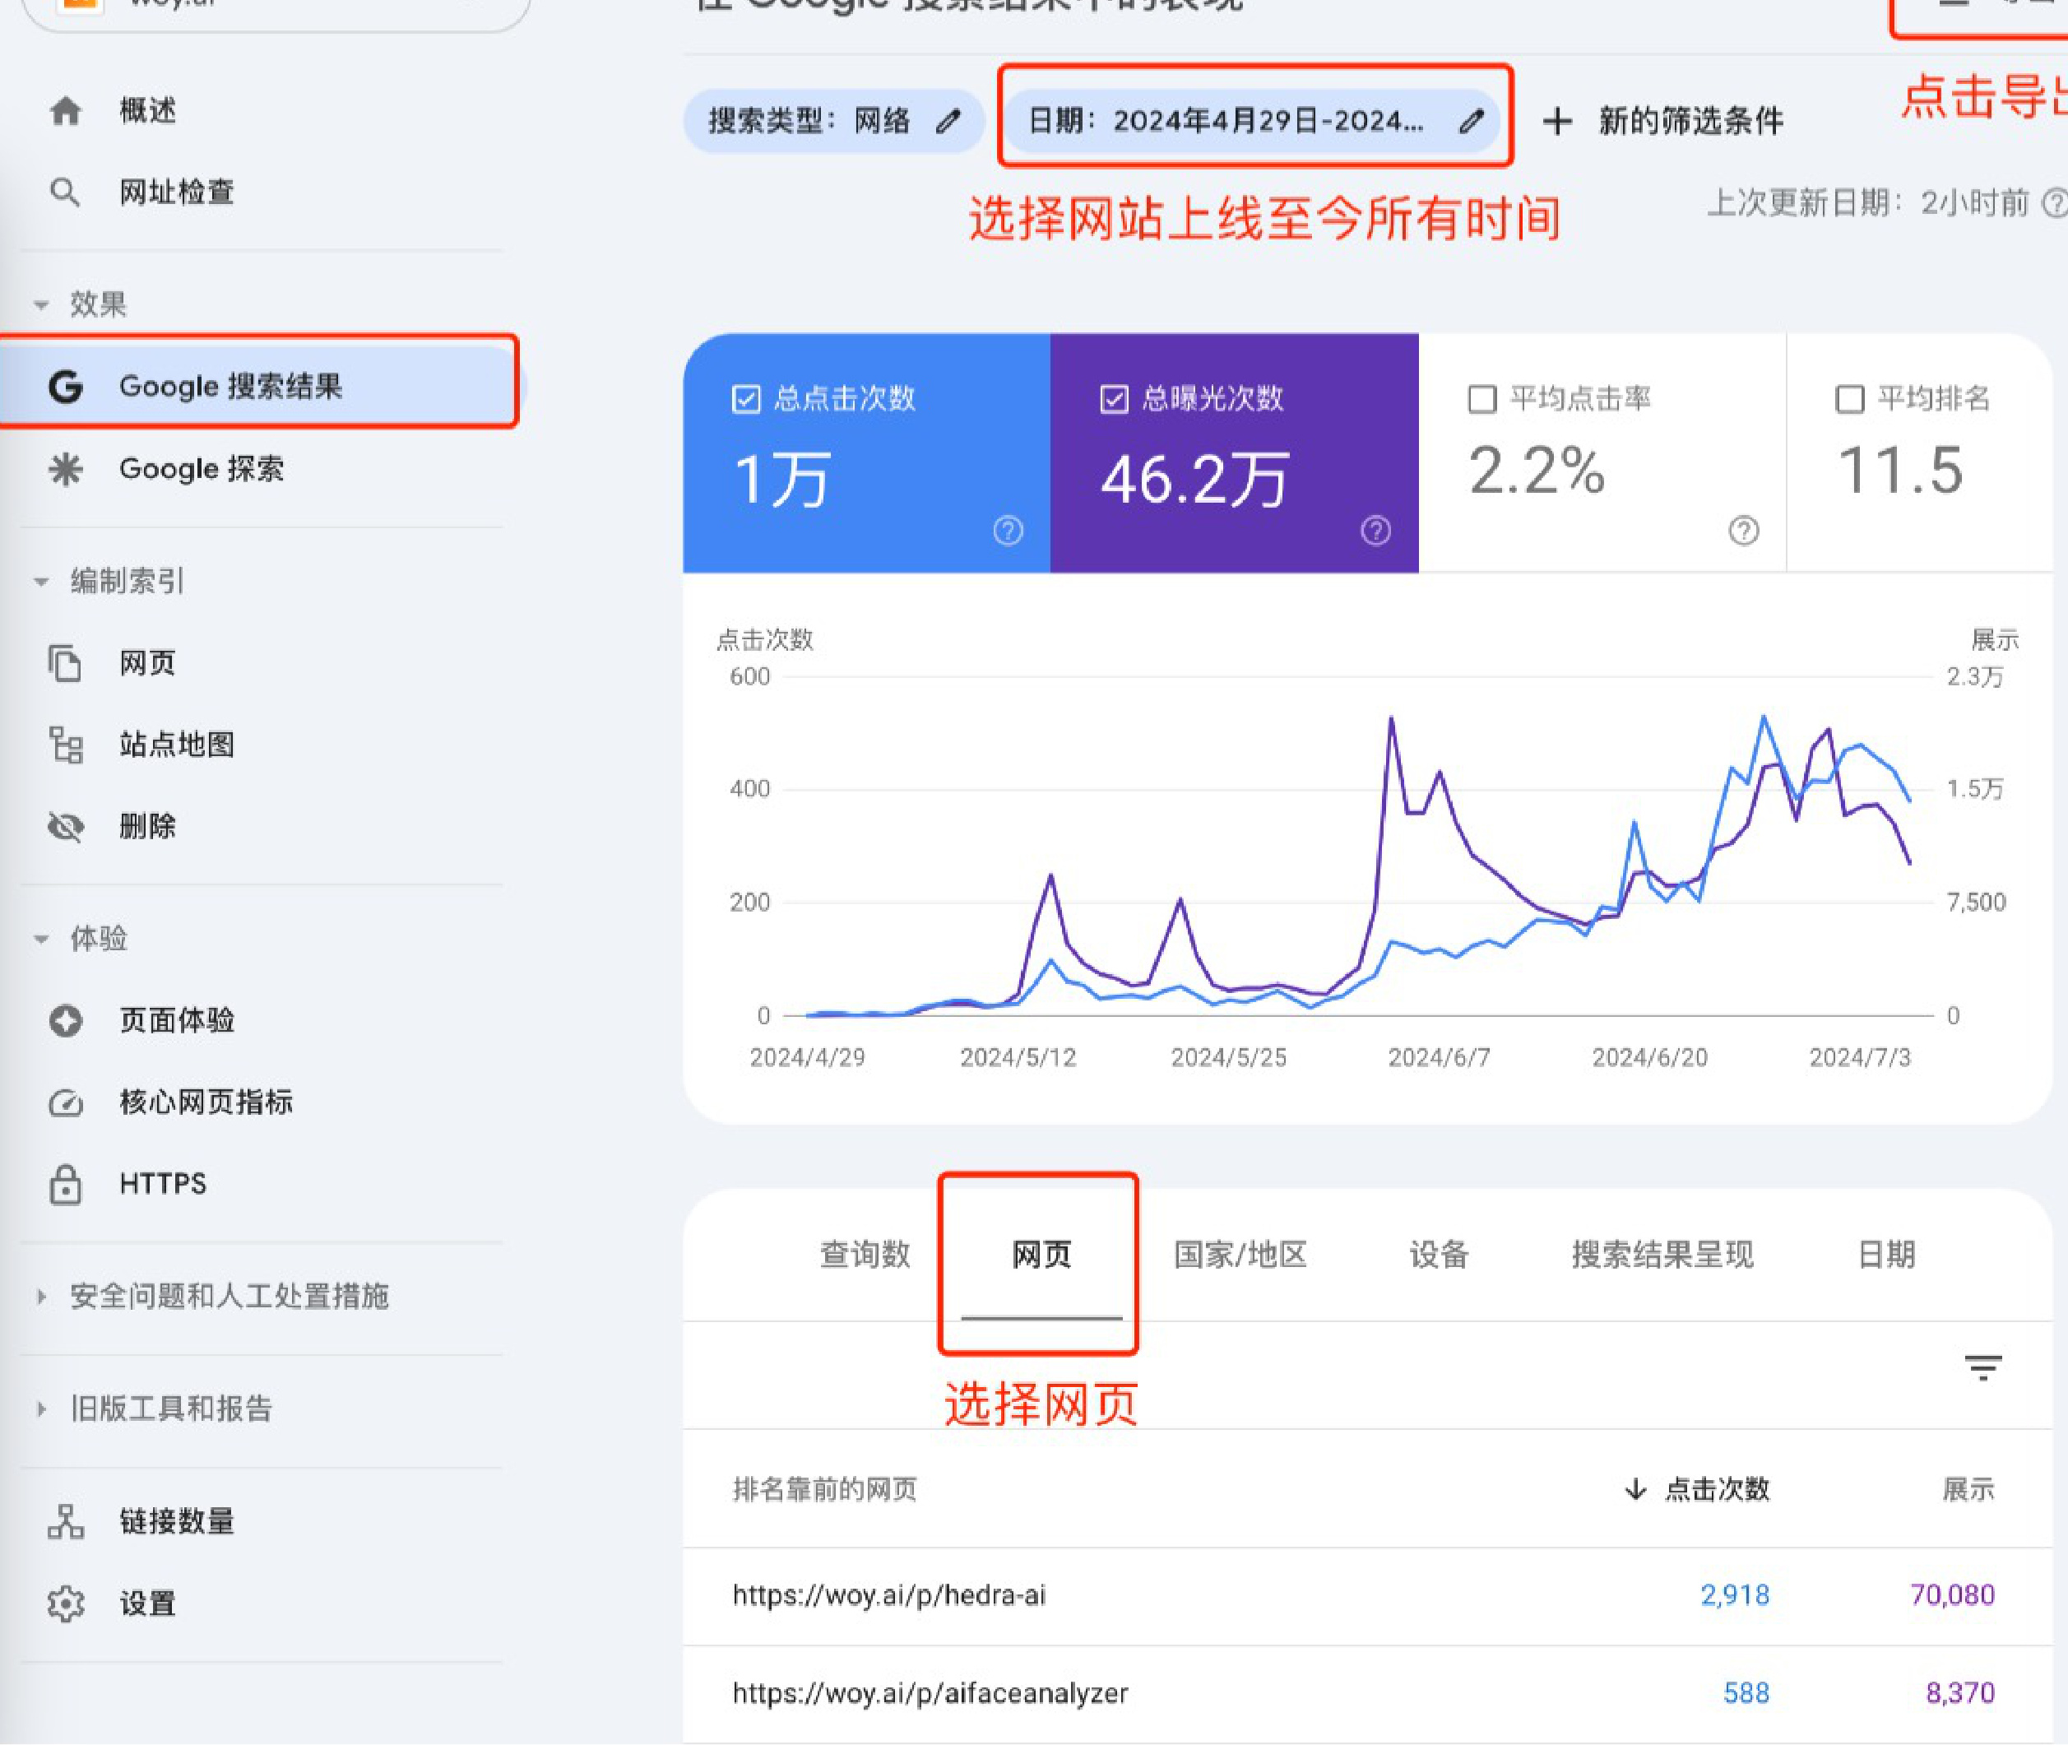This screenshot has height=1745, width=2068.
Task: Click the home icon next to 概述
Action: [65, 111]
